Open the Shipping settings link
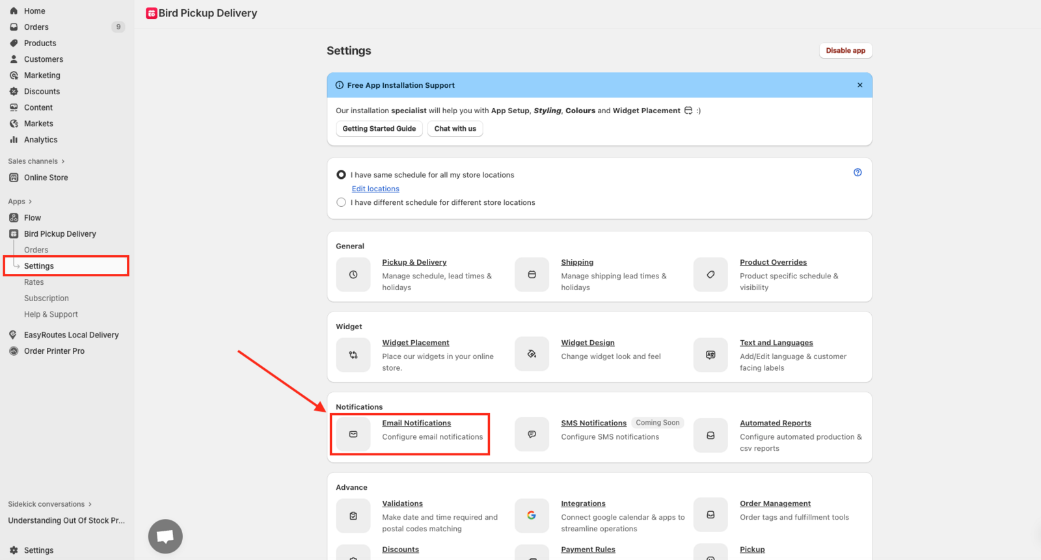Image resolution: width=1041 pixels, height=560 pixels. point(577,262)
